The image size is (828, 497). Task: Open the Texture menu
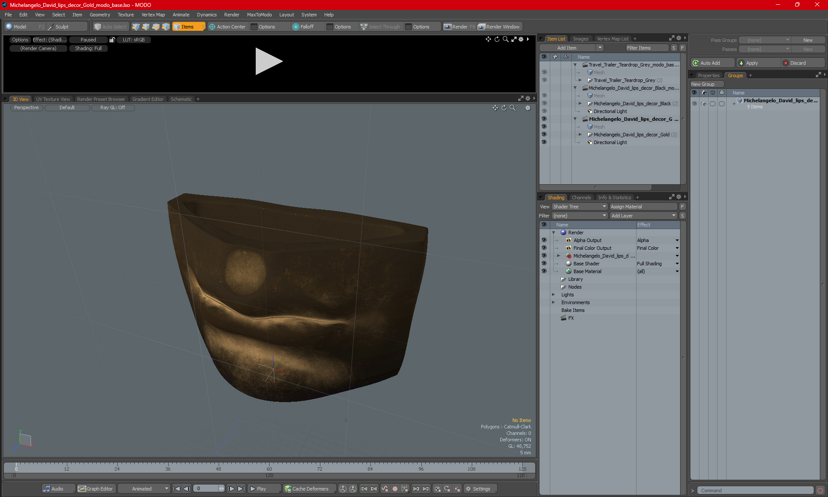pos(125,15)
